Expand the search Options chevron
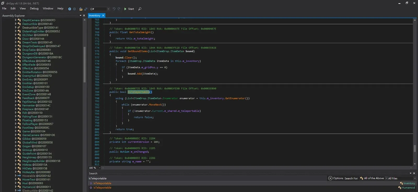Viewport: 418px width, 192px height. 330,178
